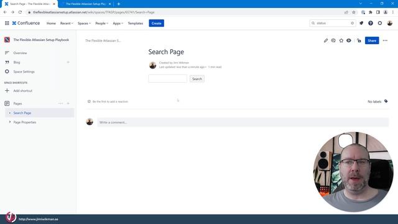Open the Recent dropdown
This screenshot has height=224, width=398.
coord(67,23)
